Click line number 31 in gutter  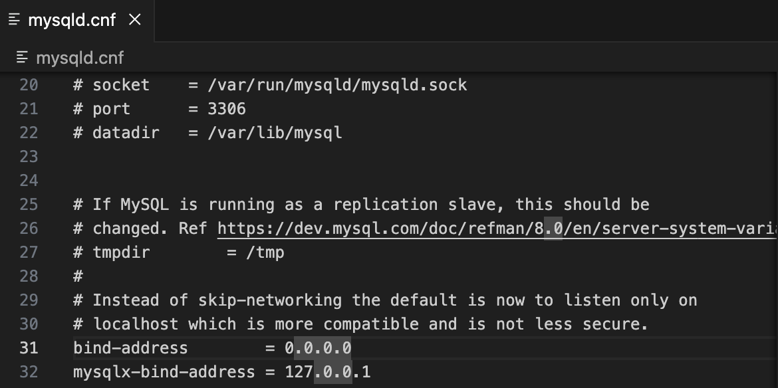29,348
